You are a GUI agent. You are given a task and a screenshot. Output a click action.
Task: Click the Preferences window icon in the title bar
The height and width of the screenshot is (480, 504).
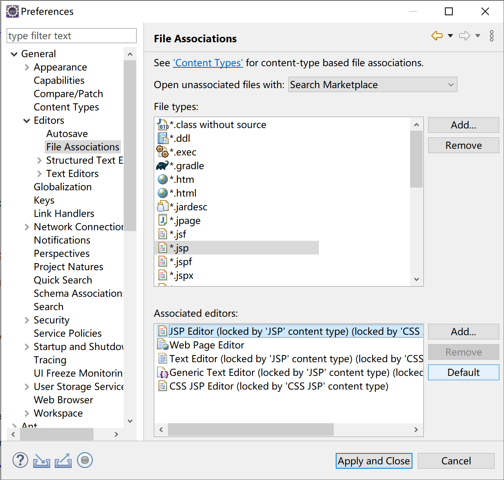[x=13, y=11]
